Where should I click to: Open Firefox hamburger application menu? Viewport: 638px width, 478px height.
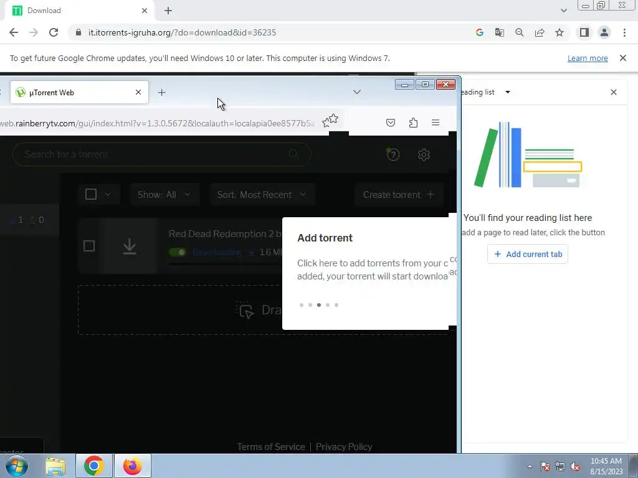[x=436, y=123]
